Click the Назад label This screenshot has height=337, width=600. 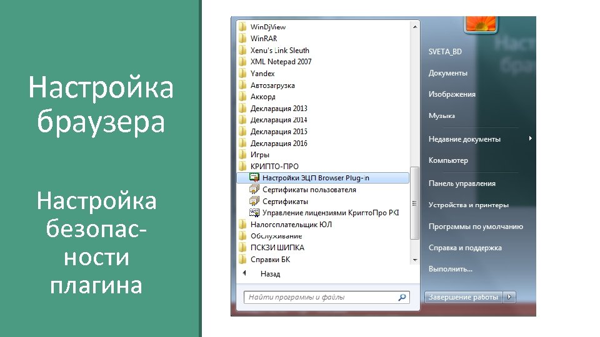point(270,274)
